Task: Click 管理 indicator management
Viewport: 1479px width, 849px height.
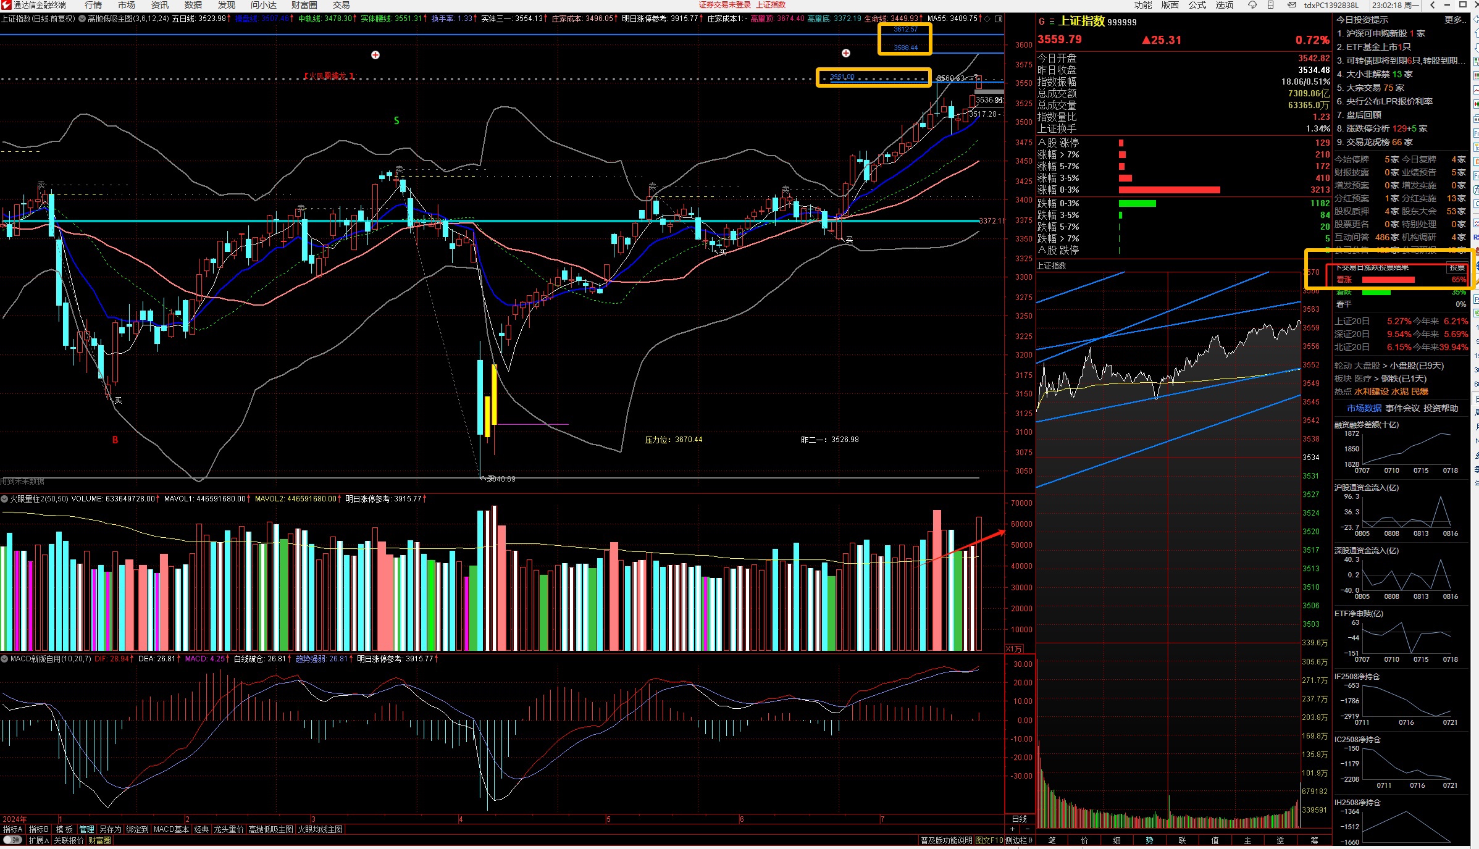Action: pos(86,829)
